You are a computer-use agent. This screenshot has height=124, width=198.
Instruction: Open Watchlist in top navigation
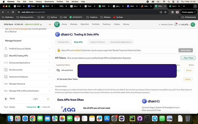pyautogui.click(x=85, y=24)
